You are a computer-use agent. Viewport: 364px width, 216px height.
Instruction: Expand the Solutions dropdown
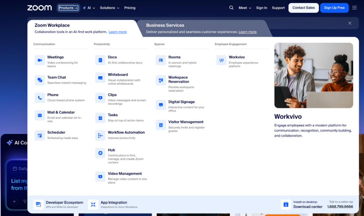pos(109,7)
